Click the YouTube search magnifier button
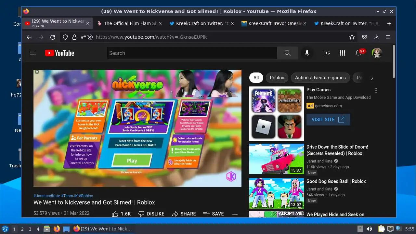The width and height of the screenshot is (416, 234). 287,53
